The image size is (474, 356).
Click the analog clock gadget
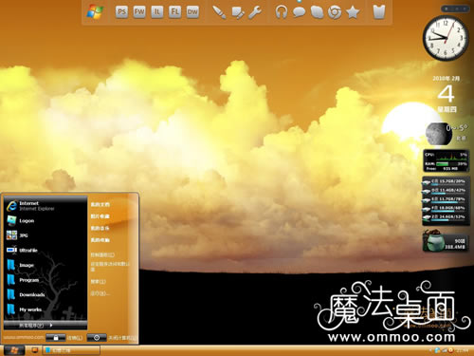(x=446, y=38)
